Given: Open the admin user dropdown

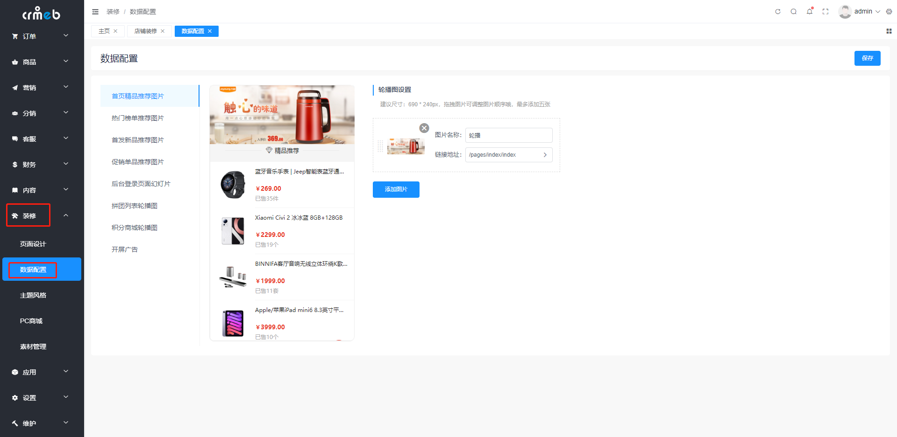Looking at the screenshot, I should [859, 12].
